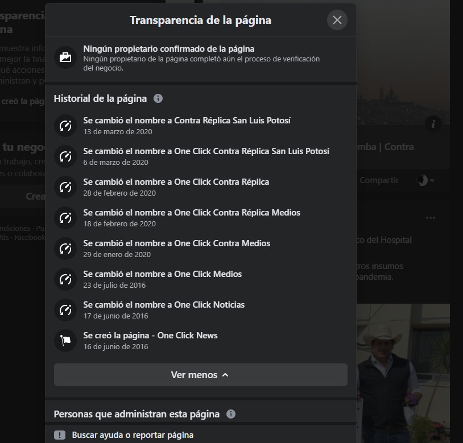Click the exclamation icon for reporting the page
This screenshot has width=463, height=443.
coord(60,435)
